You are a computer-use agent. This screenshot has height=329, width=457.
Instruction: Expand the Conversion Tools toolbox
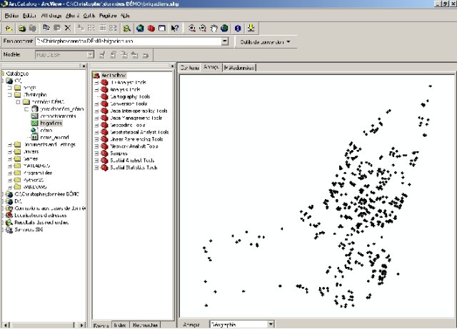point(96,103)
